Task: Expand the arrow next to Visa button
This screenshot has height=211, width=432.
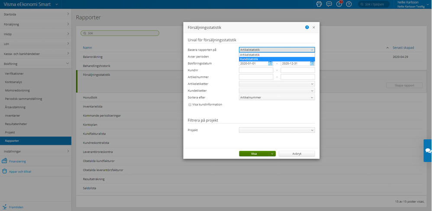Action: click(x=272, y=154)
